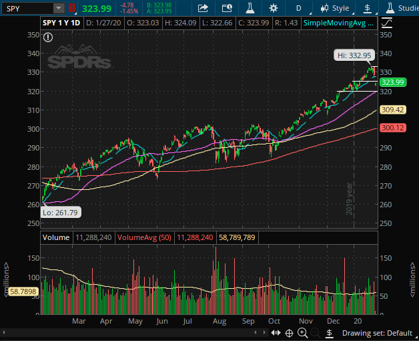This screenshot has width=419, height=341.
Task: Click the crosshair pan icon
Action: 290,332
